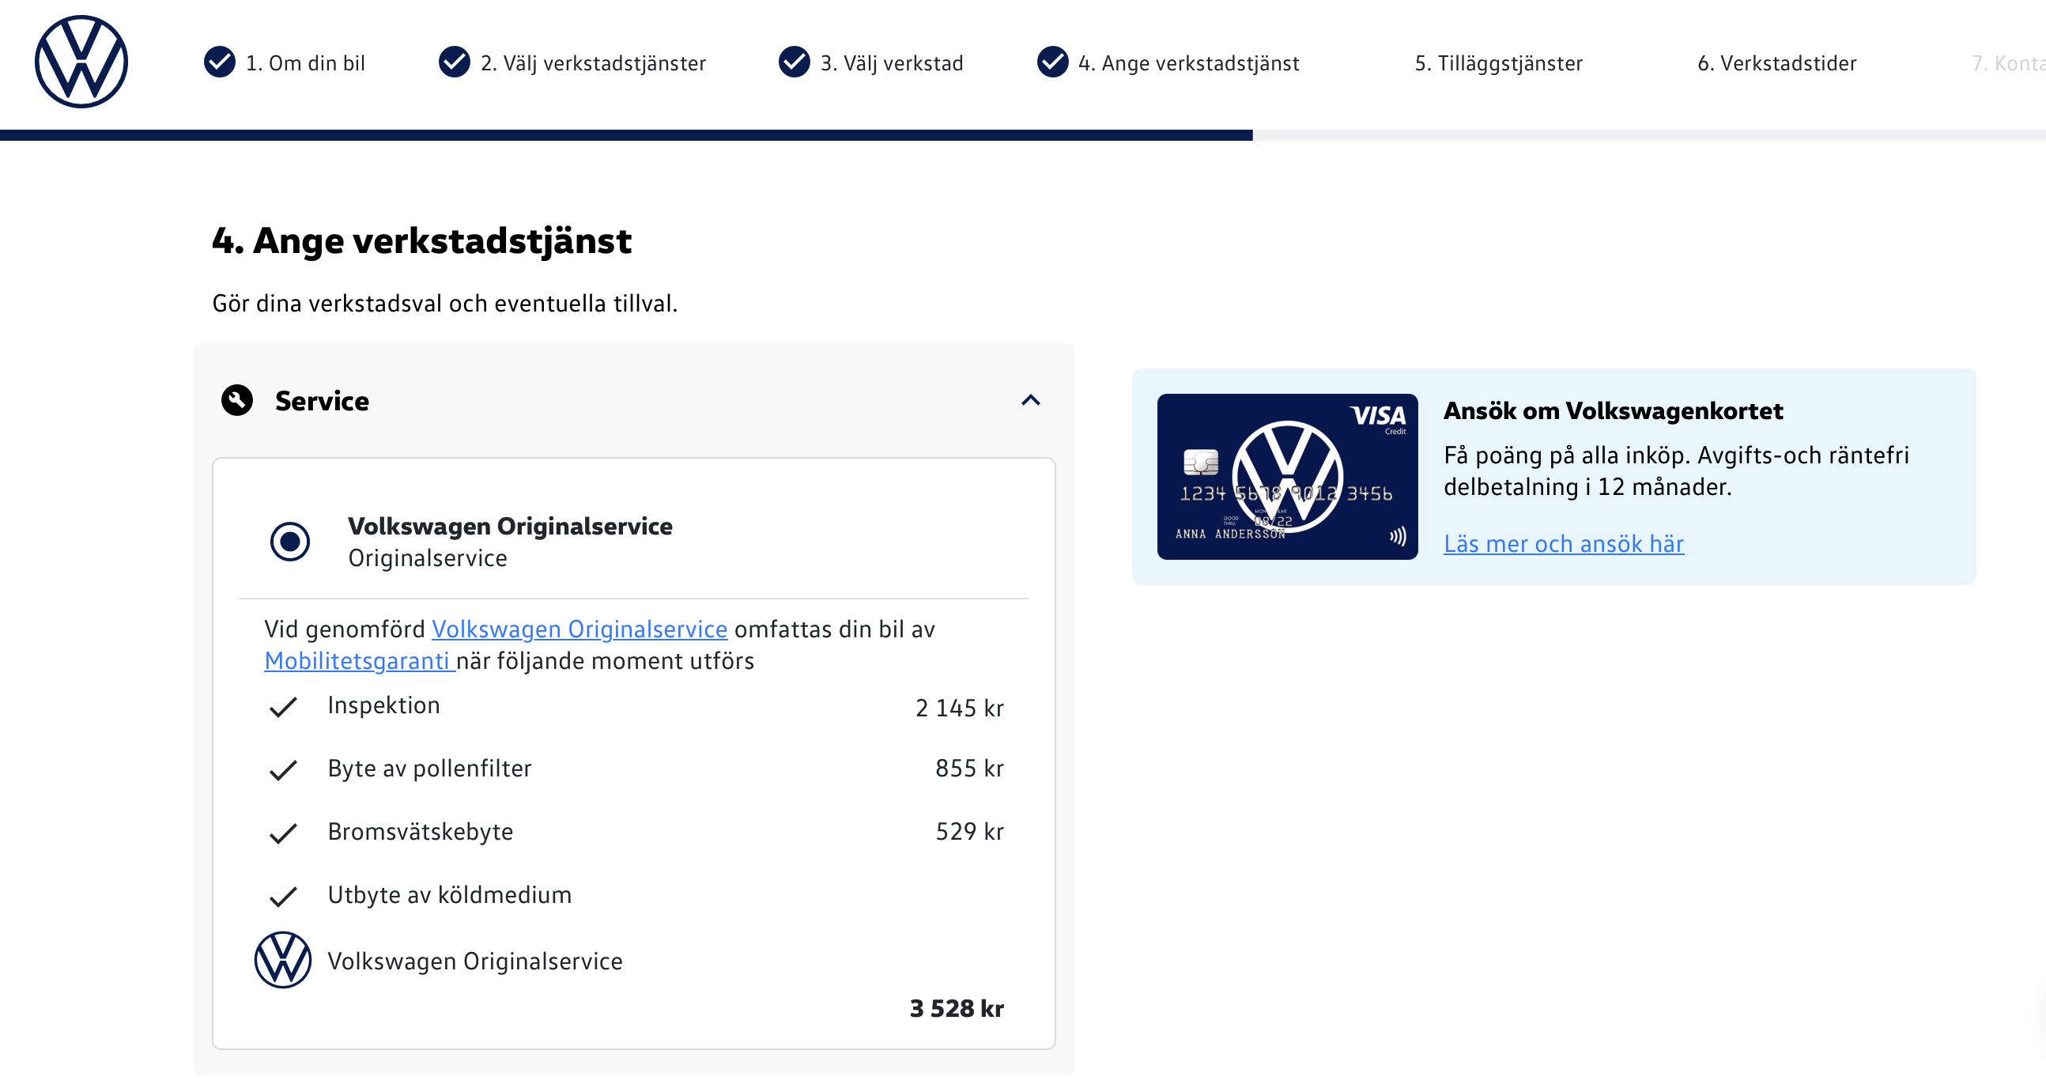
Task: Click the Service section heading
Action: pos(322,401)
